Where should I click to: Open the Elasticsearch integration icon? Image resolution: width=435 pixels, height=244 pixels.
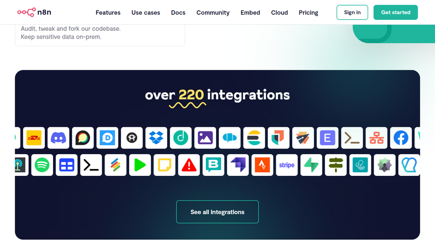[254, 138]
